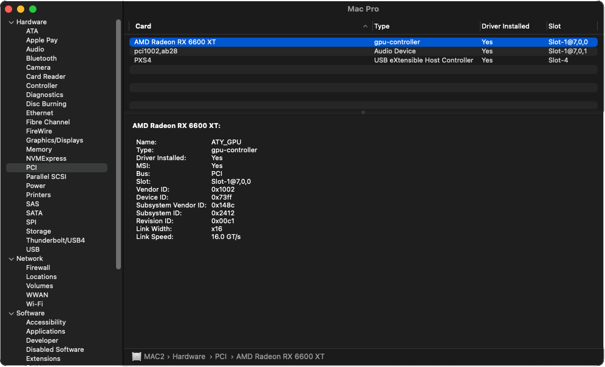605x367 pixels.
Task: Open the Printers section
Action: point(39,195)
